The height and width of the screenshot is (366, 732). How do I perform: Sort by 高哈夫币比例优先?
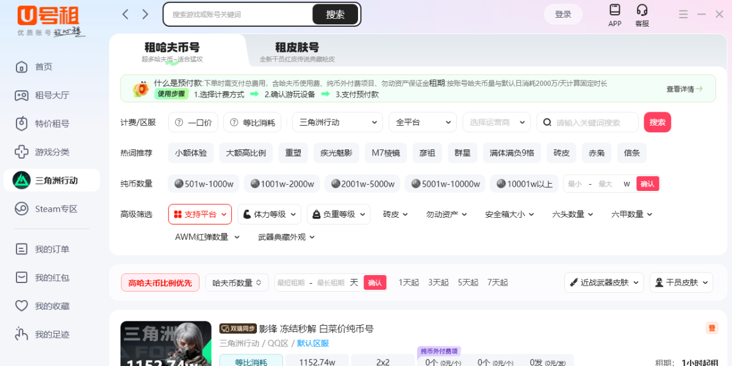tap(160, 282)
